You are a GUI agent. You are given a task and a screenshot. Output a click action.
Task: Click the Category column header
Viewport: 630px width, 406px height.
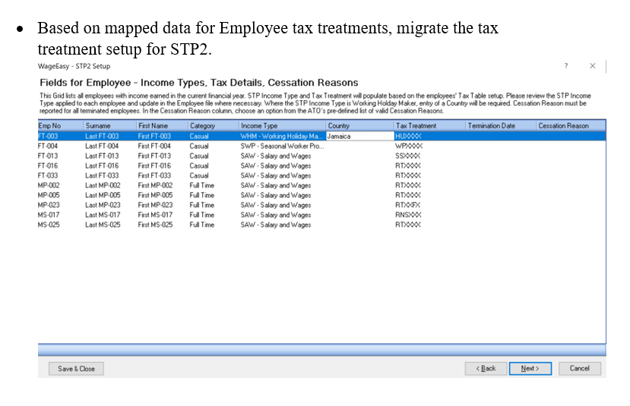click(214, 125)
